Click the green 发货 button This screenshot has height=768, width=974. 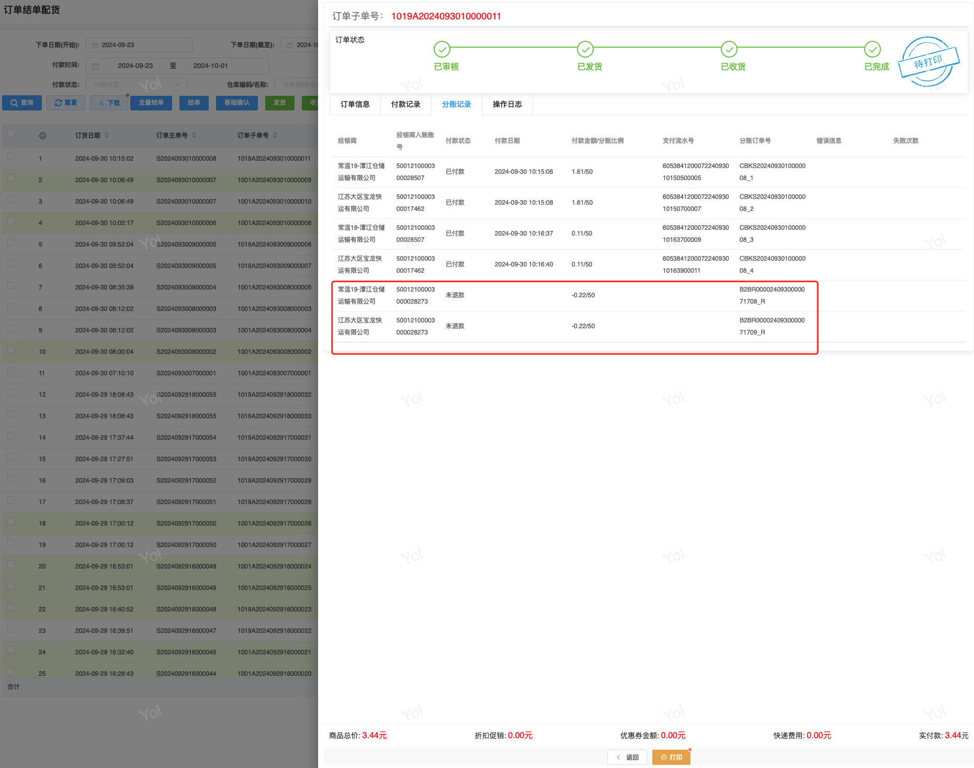(280, 103)
